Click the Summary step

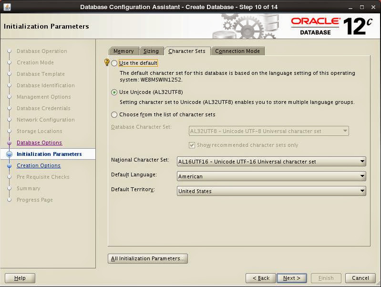coord(29,188)
